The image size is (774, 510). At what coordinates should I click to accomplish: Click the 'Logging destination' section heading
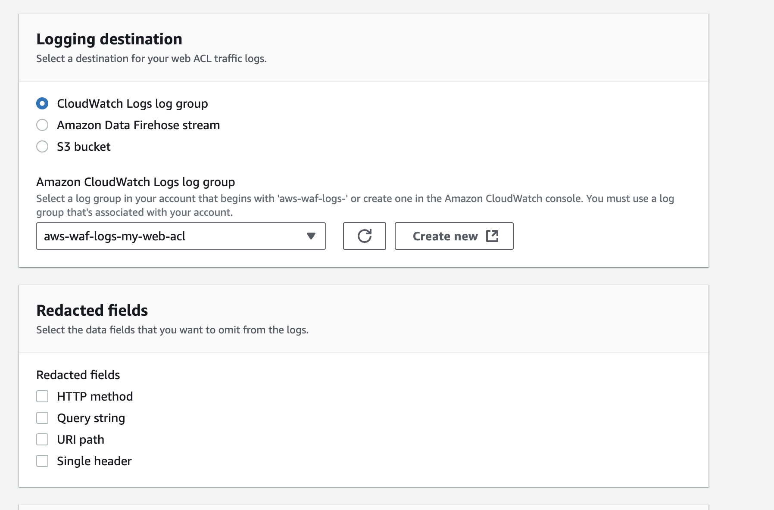click(x=109, y=39)
